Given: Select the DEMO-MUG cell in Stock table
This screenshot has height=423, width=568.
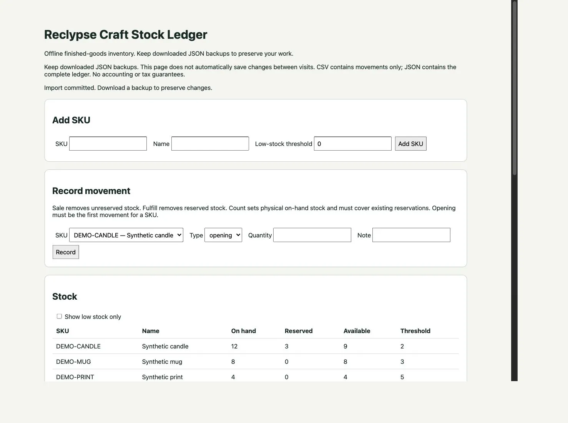Looking at the screenshot, I should (x=73, y=362).
